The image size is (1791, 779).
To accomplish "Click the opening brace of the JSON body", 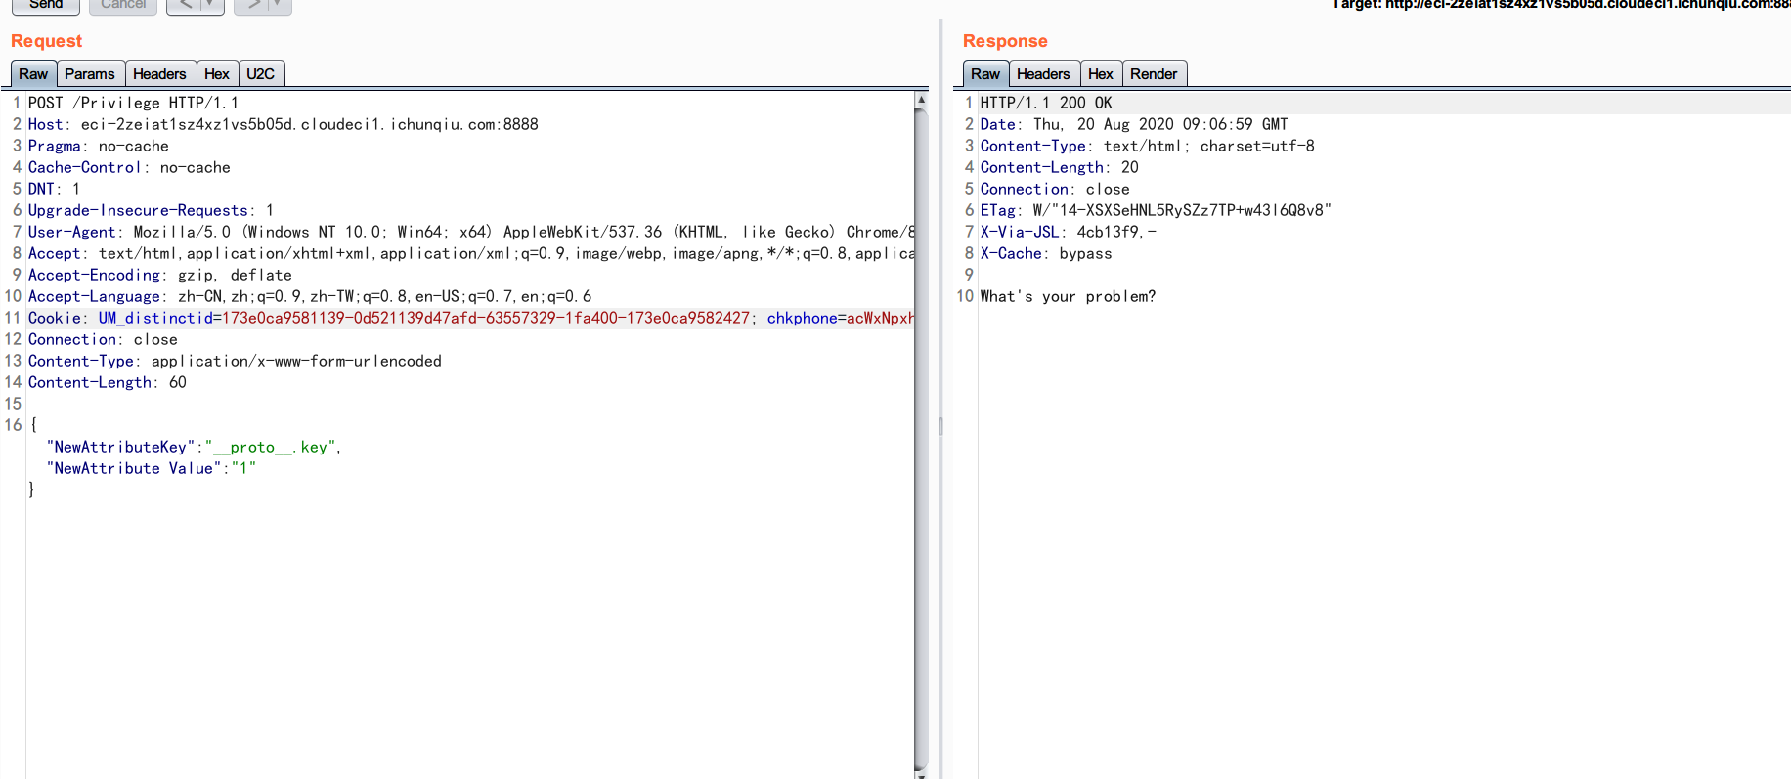I will (x=32, y=425).
